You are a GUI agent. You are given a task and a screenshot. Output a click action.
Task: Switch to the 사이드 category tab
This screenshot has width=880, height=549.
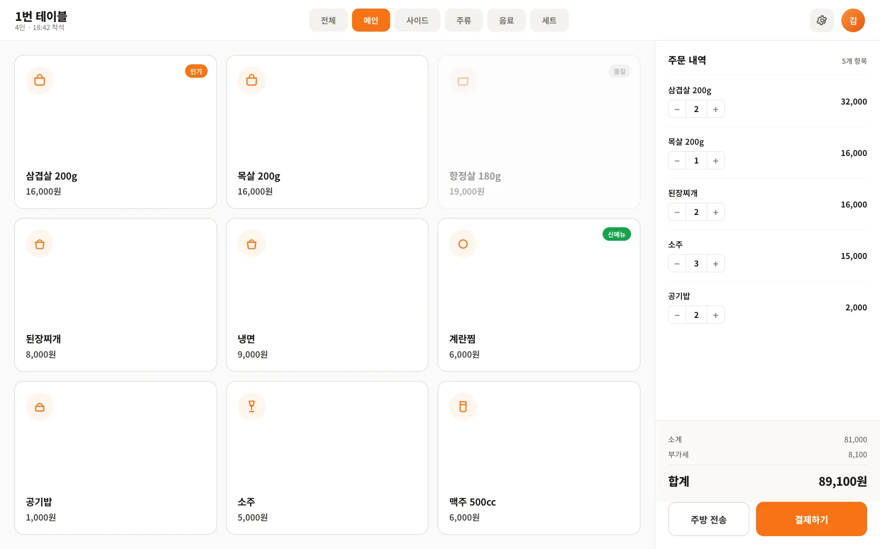coord(417,20)
